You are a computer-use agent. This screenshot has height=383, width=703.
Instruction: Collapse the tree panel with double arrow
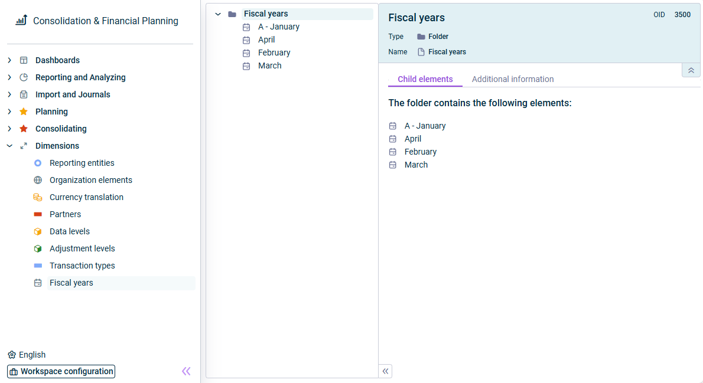coord(385,371)
